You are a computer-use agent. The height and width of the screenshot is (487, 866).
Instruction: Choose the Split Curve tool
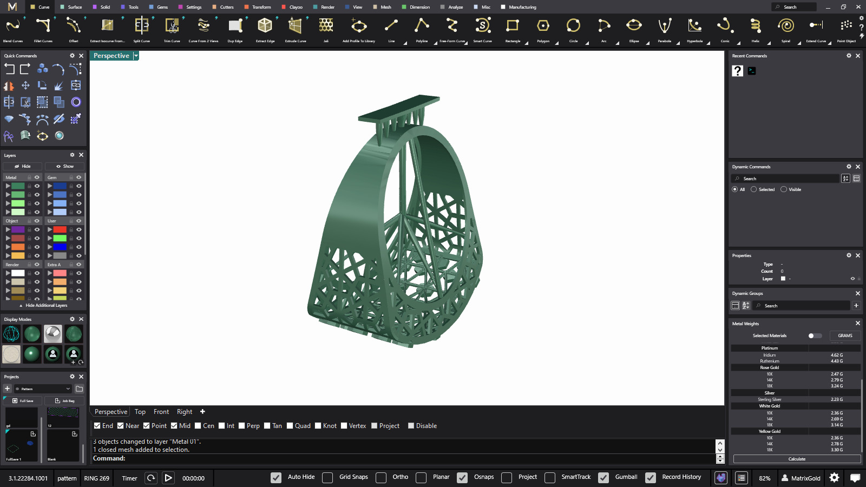tap(142, 29)
